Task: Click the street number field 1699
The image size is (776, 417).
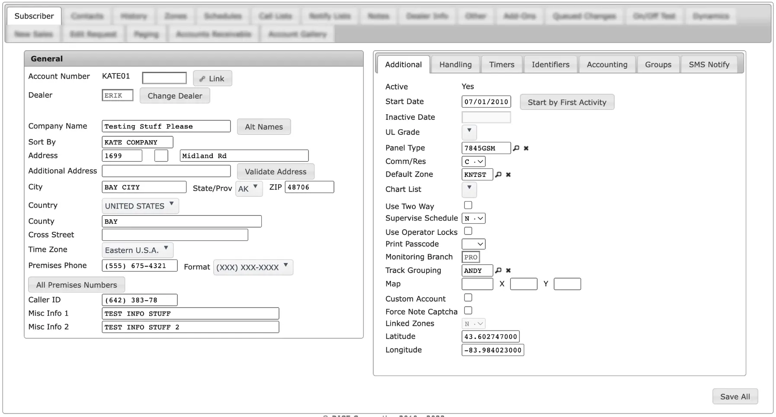Action: [x=122, y=156]
